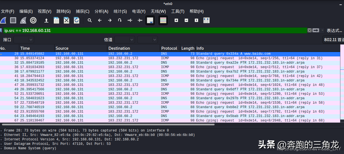This screenshot has width=344, height=154.
Task: Clear the display filter with X button
Action: 310,31
